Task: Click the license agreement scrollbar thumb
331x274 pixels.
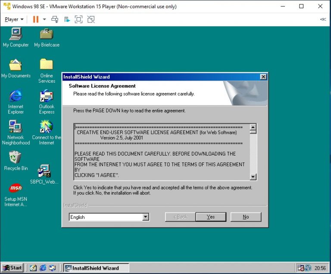Action: click(253, 132)
